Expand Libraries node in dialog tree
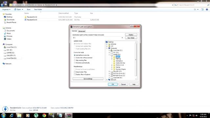 coord(107,44)
